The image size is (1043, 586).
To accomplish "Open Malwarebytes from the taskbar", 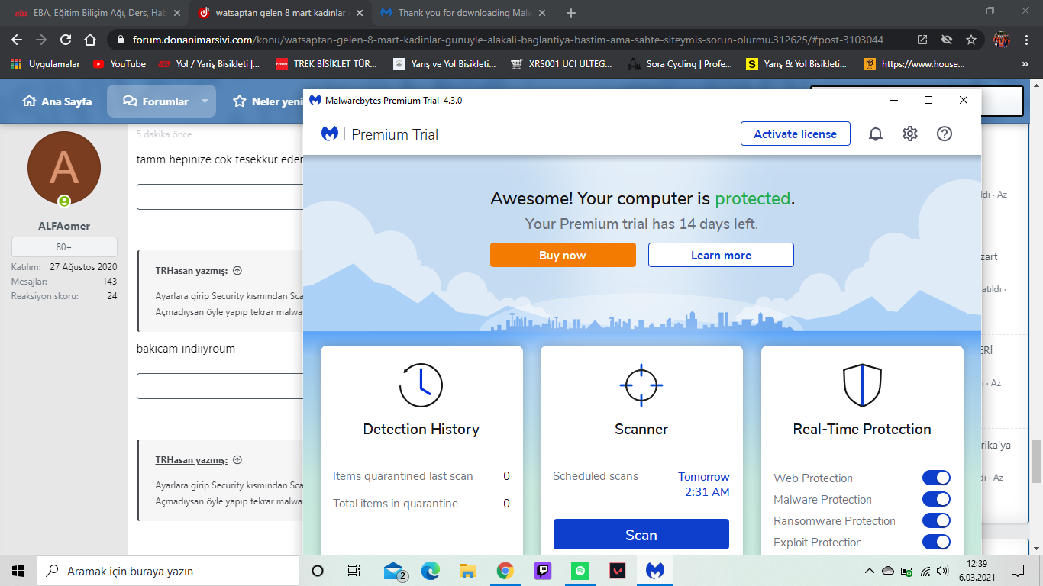I will click(654, 571).
